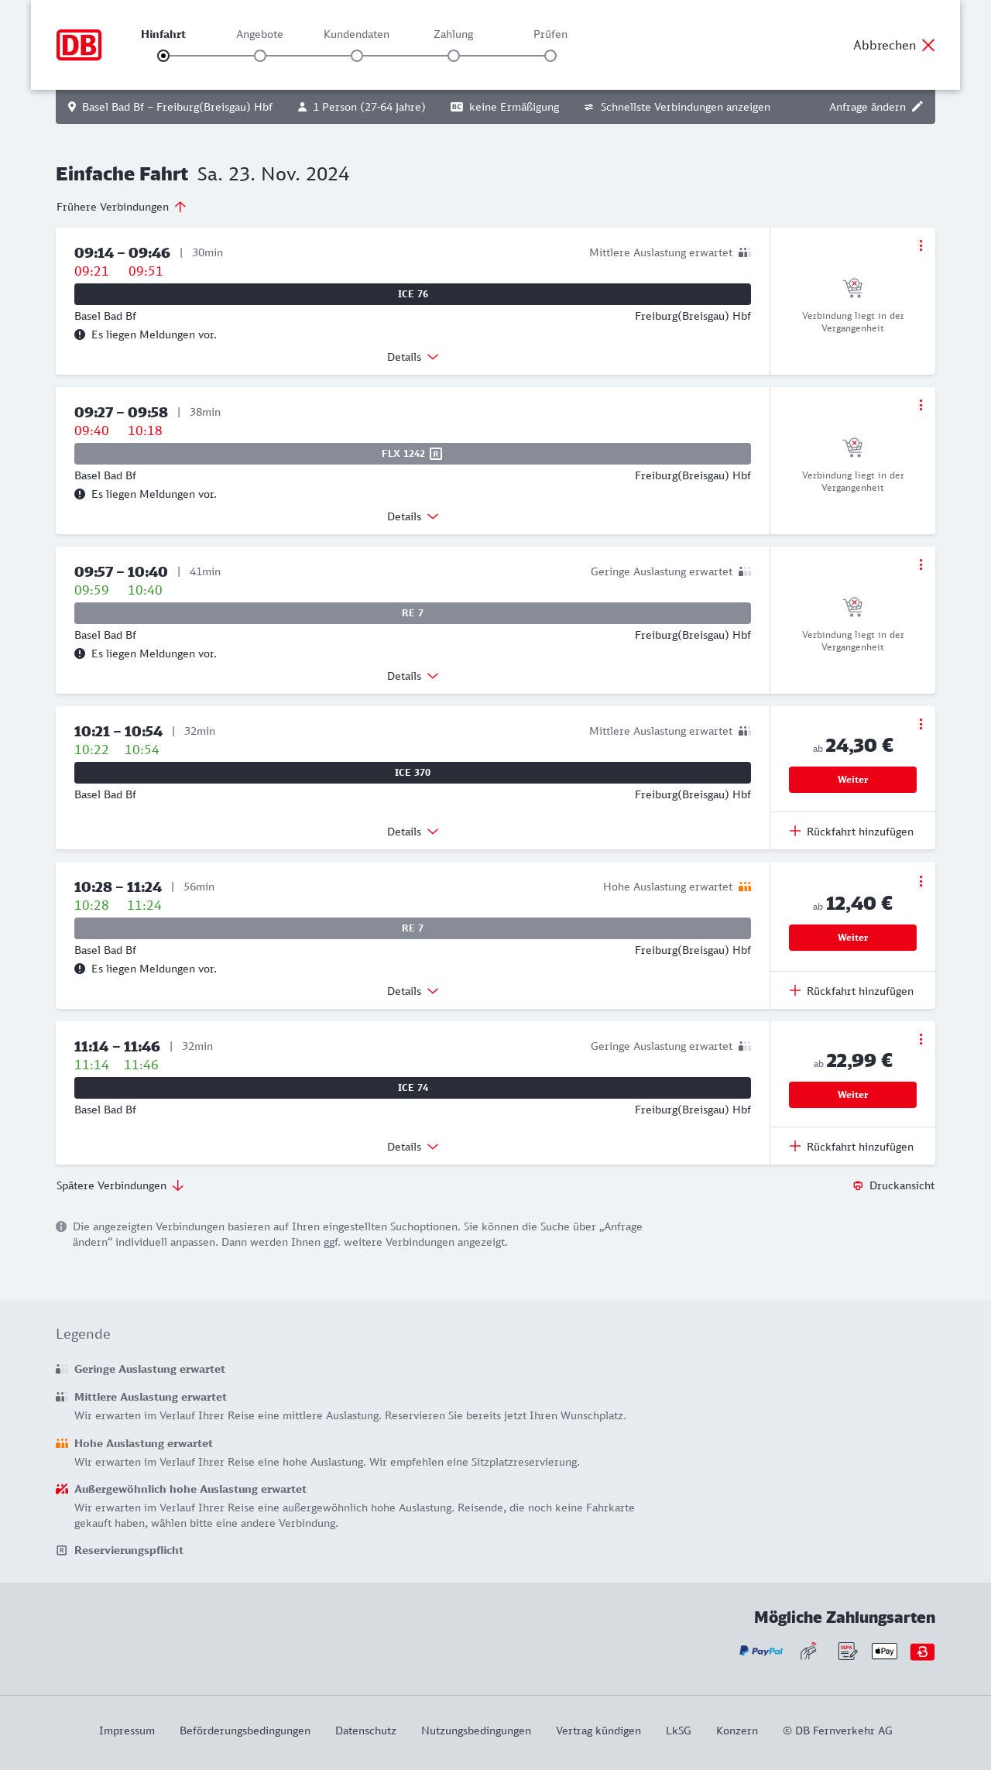The width and height of the screenshot is (991, 1770).
Task: Expand Details for ICE 370 connection
Action: coord(413,832)
